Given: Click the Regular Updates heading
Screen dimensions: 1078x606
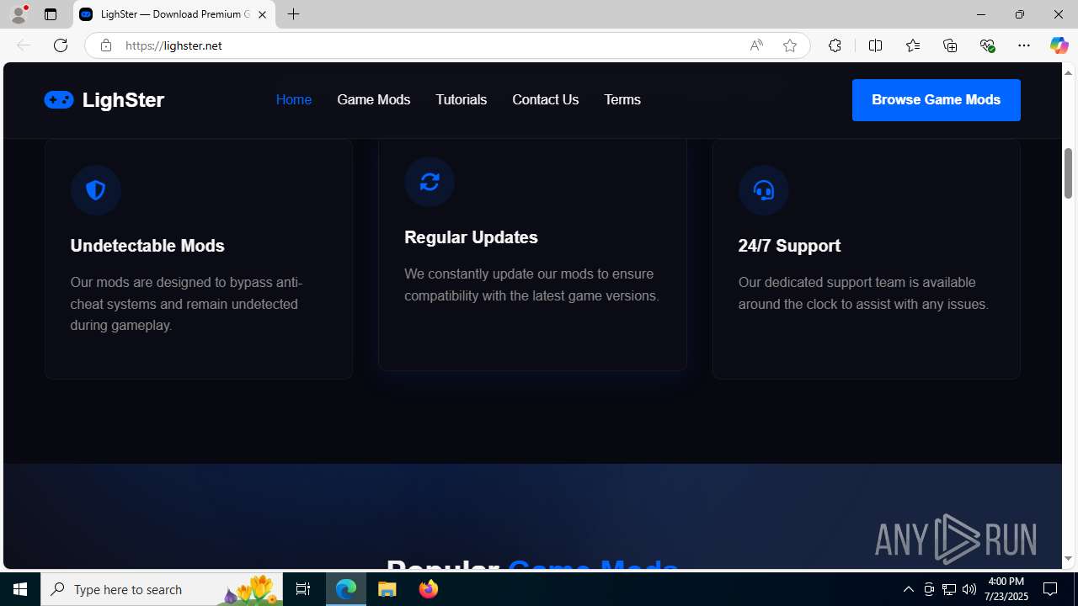Looking at the screenshot, I should coord(471,237).
